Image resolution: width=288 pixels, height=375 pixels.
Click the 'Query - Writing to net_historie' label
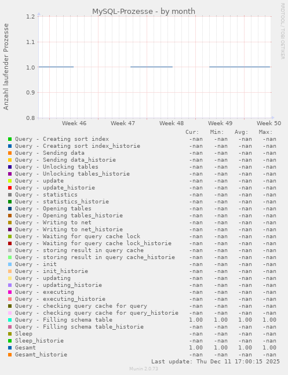tap(69, 230)
